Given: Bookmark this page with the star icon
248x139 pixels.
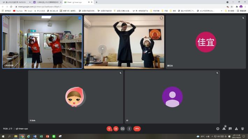Looking at the screenshot, I should click(232, 7).
